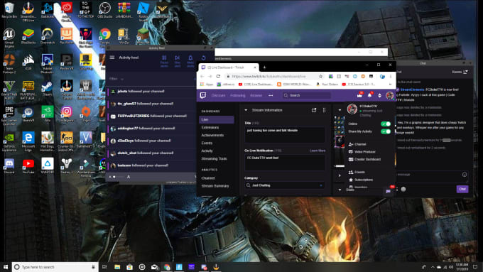Click the Go Live Notification text box
This screenshot has height=272, width=483.
[x=285, y=163]
